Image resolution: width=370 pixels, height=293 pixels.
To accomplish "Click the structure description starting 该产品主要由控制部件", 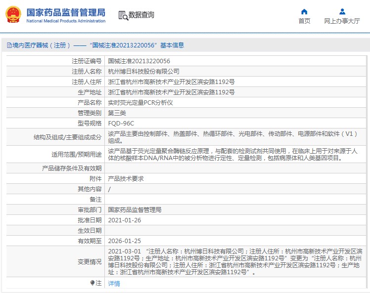I will point(232,137).
